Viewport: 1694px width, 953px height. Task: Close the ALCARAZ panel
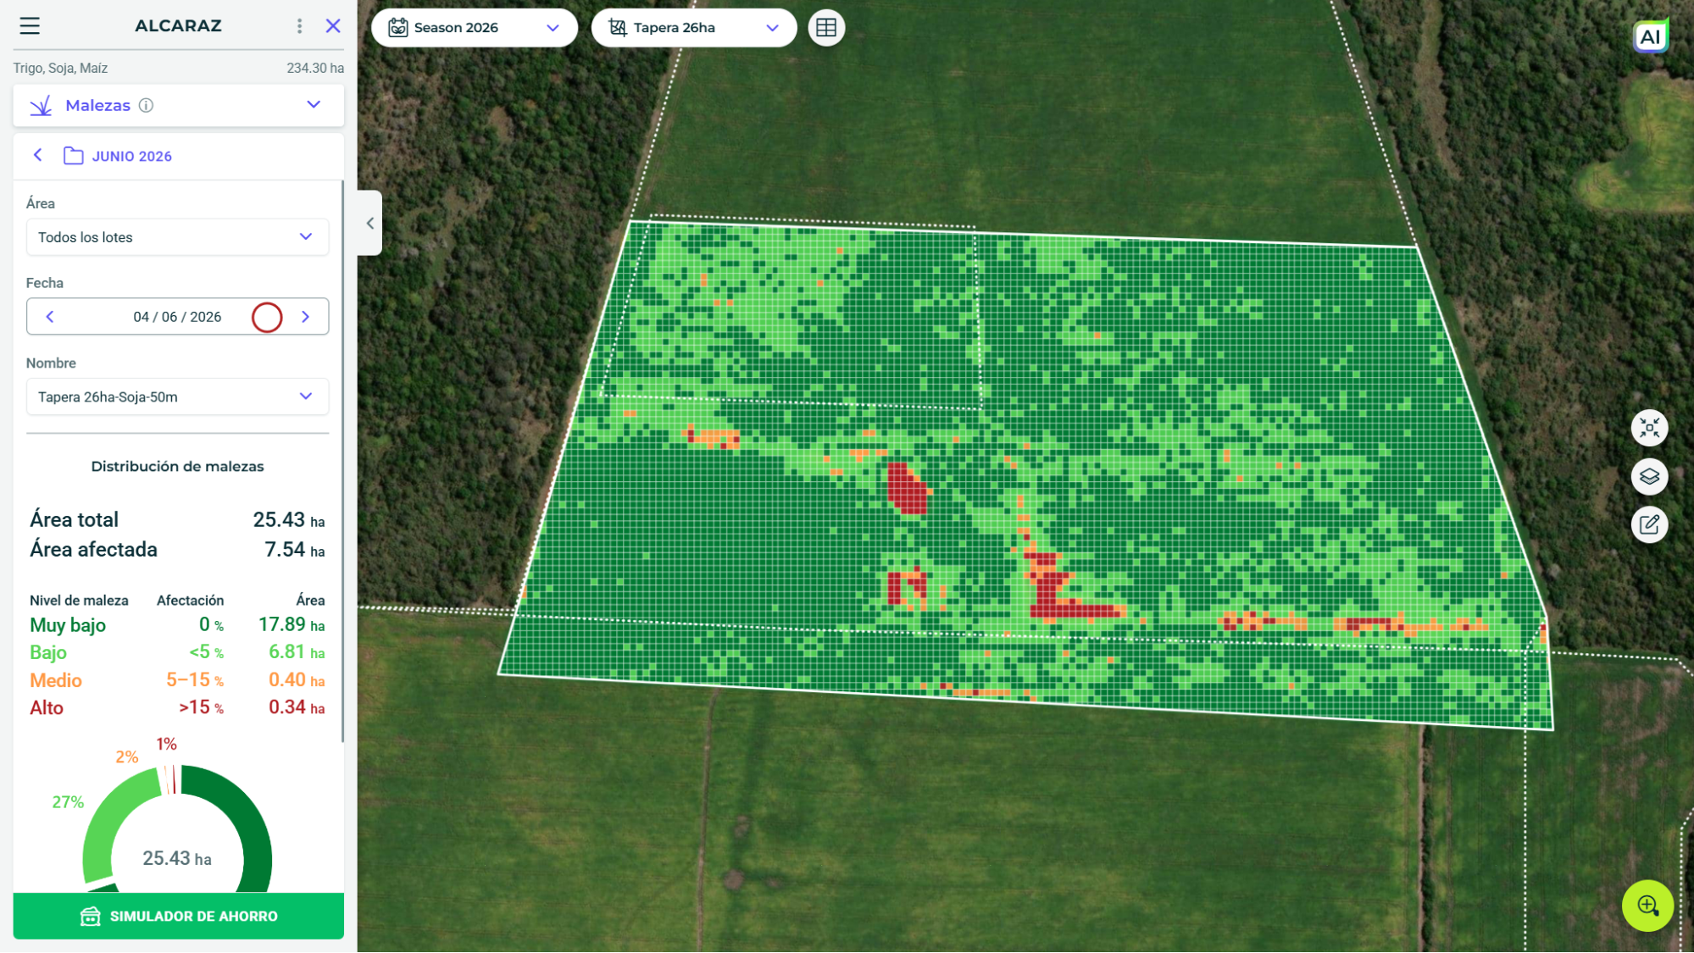pos(333,26)
